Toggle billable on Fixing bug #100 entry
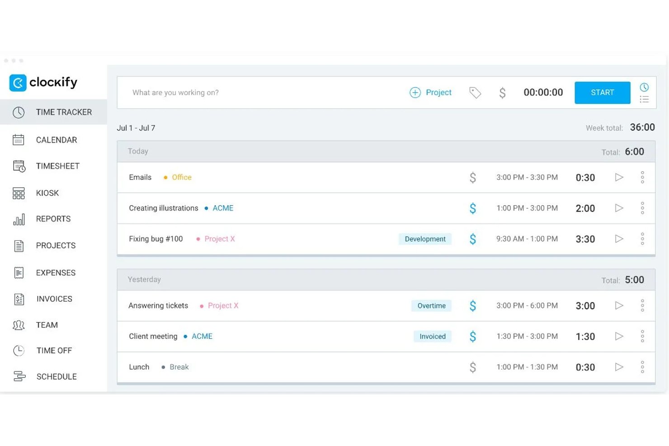This screenshot has height=446, width=669. tap(473, 239)
